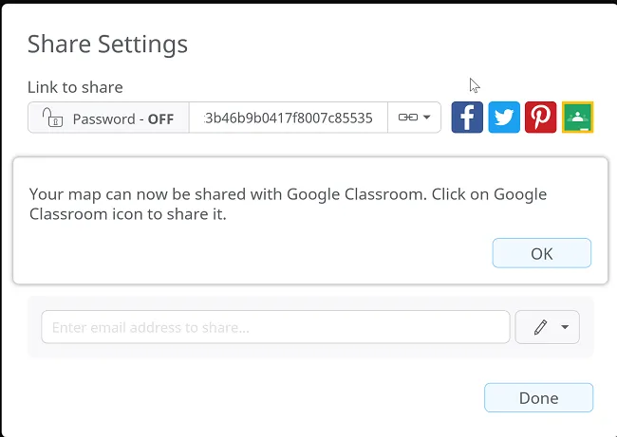Click the Google Classroom notification message text
617x437 pixels.
coord(288,204)
